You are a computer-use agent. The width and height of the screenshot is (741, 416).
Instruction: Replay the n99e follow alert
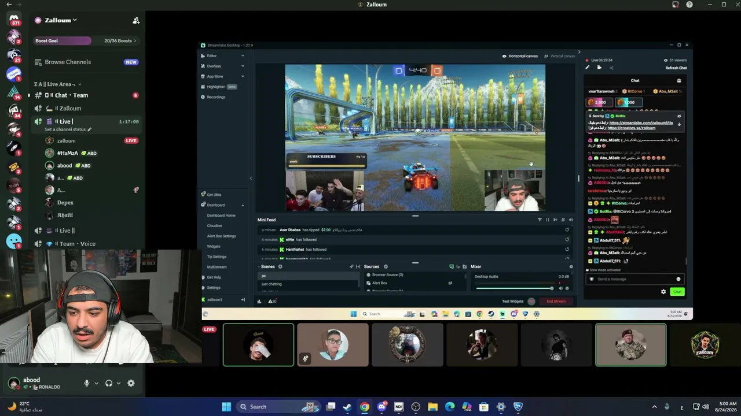click(567, 240)
